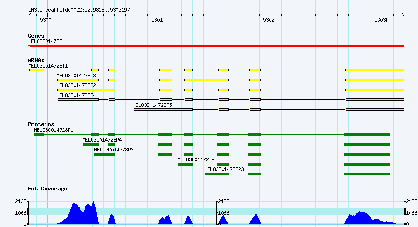Click the Est Coverage track heading
Viewport: 418px width, 227px height.
47,189
